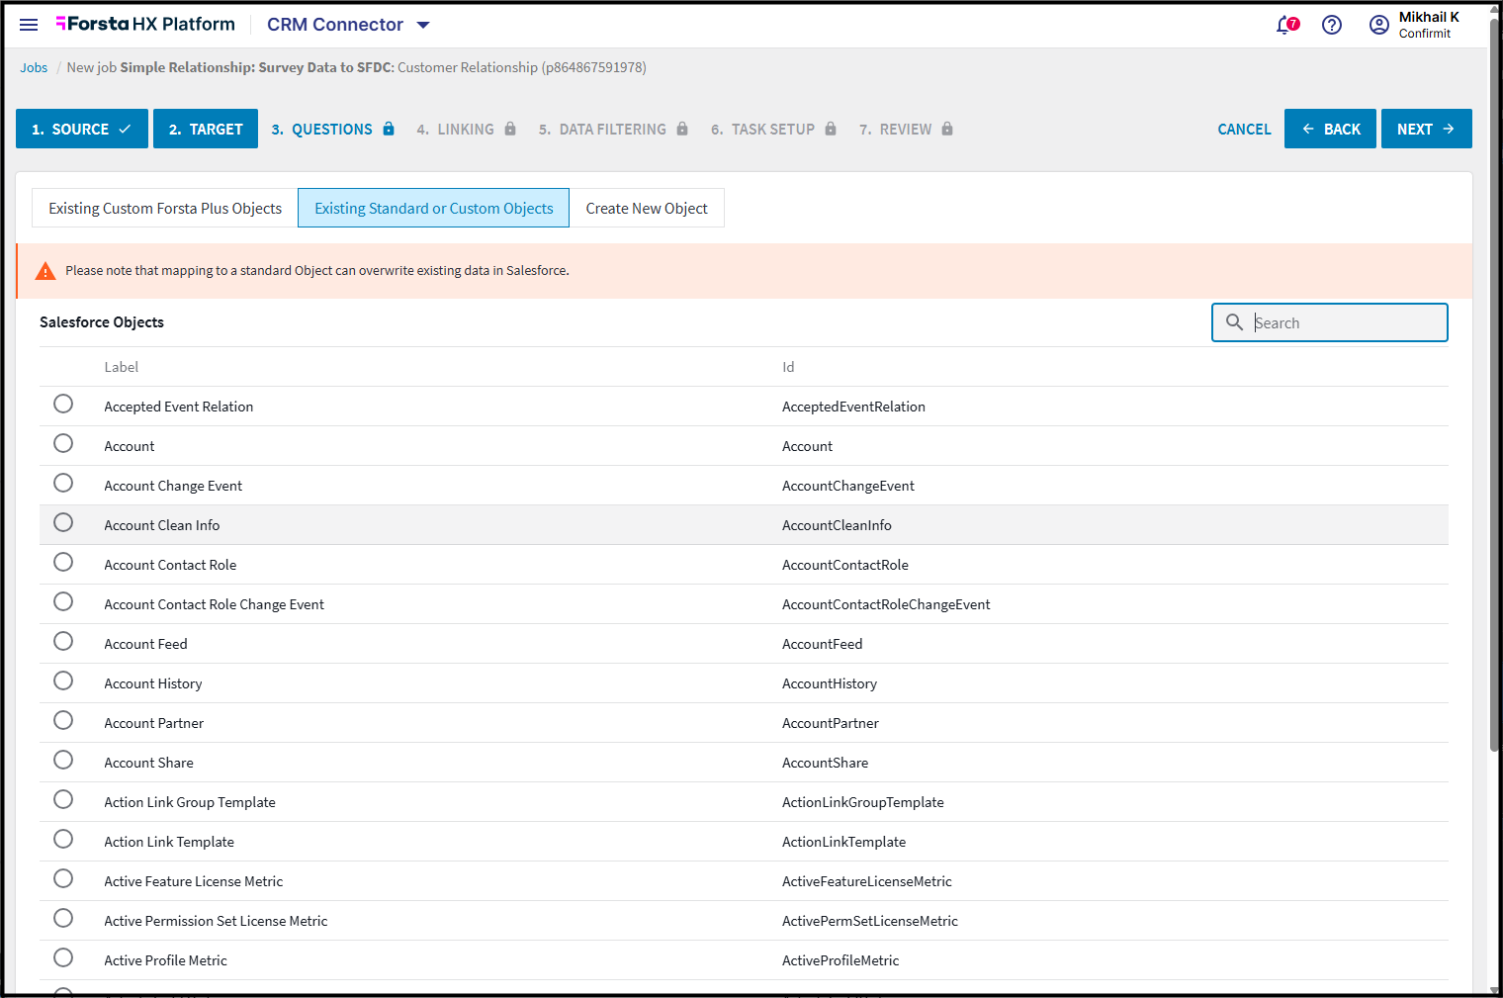This screenshot has width=1503, height=998.
Task: Click the AccountContactRoleChangeEvent id cell
Action: click(x=886, y=604)
